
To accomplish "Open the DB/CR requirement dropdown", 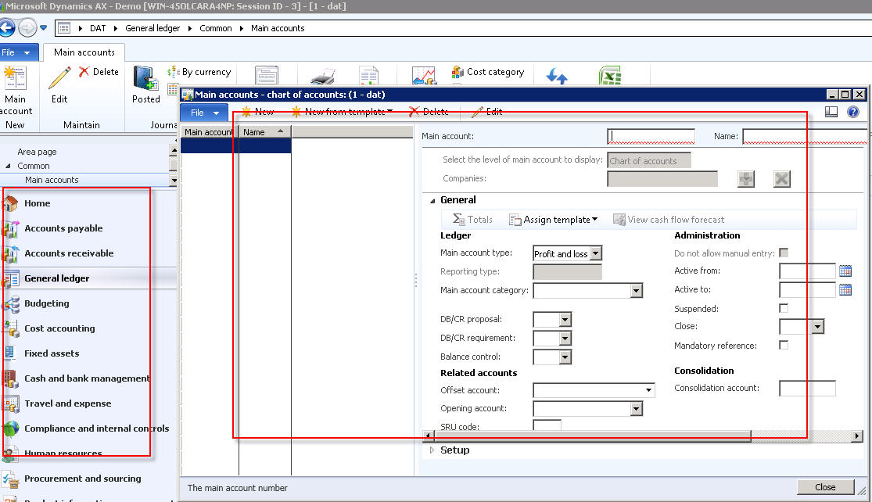I will click(x=565, y=338).
